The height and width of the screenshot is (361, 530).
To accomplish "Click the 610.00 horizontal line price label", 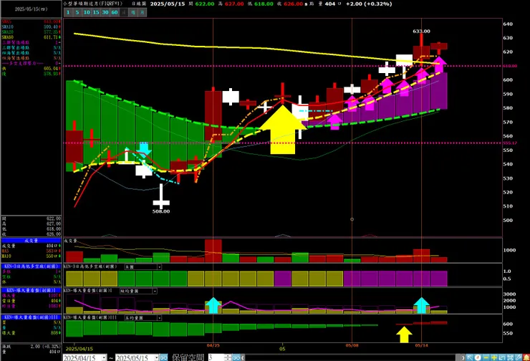I will click(x=510, y=66).
